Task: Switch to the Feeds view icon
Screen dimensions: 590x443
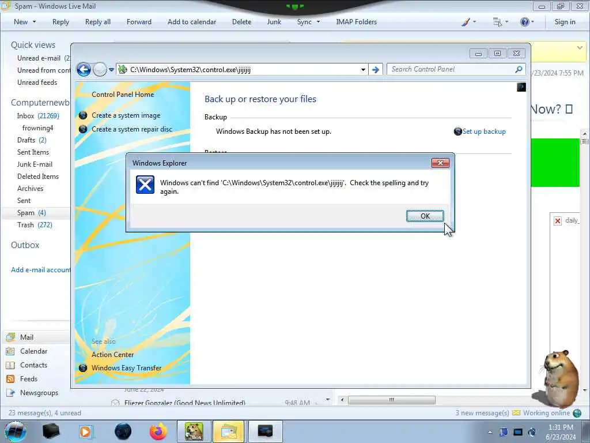Action: (10, 379)
